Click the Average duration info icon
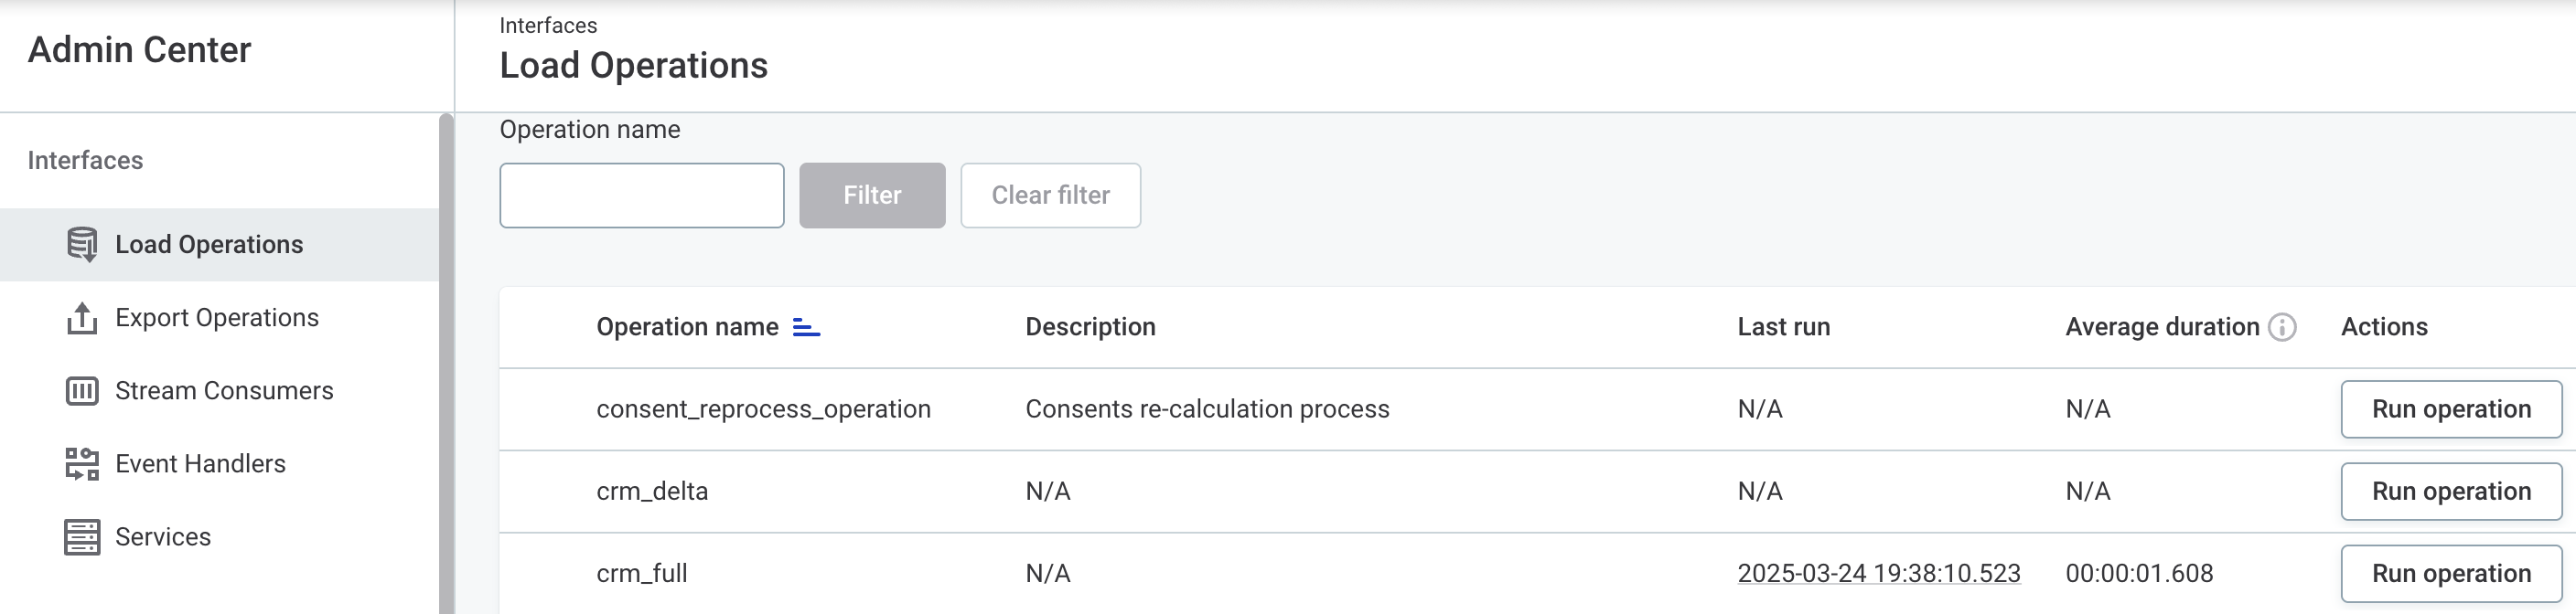 coord(2282,327)
